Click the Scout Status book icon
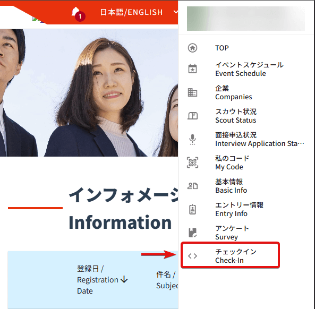The image size is (315, 309). [x=192, y=116]
